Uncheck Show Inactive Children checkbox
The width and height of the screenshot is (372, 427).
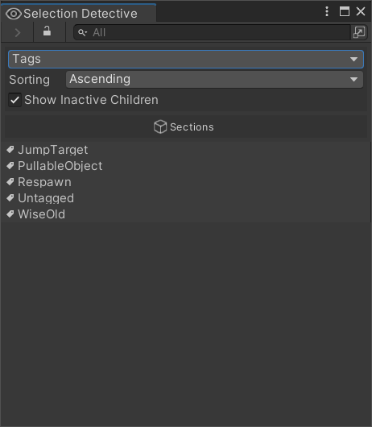click(15, 100)
